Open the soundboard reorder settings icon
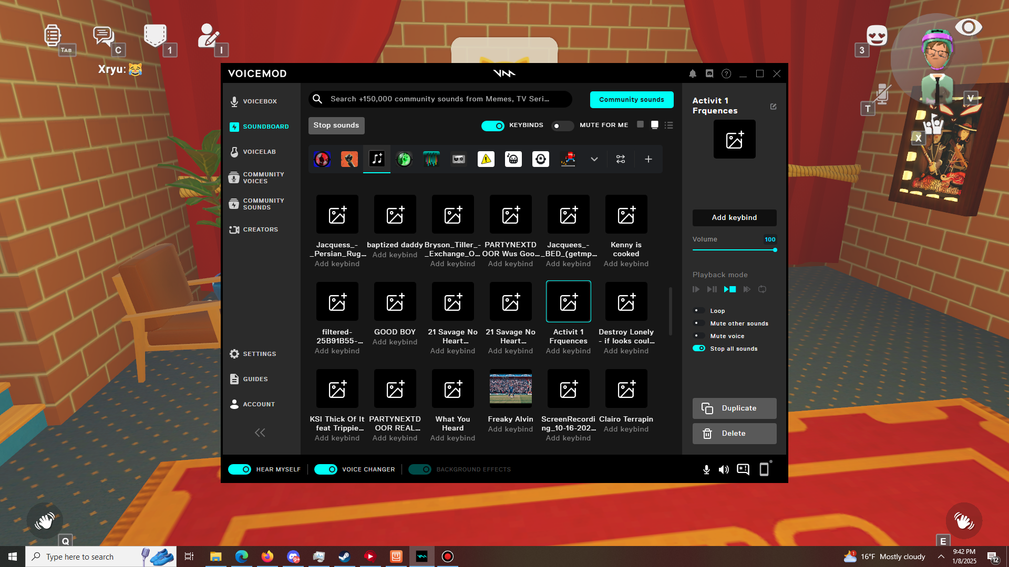Screen dimensions: 1009x567 (x=621, y=159)
